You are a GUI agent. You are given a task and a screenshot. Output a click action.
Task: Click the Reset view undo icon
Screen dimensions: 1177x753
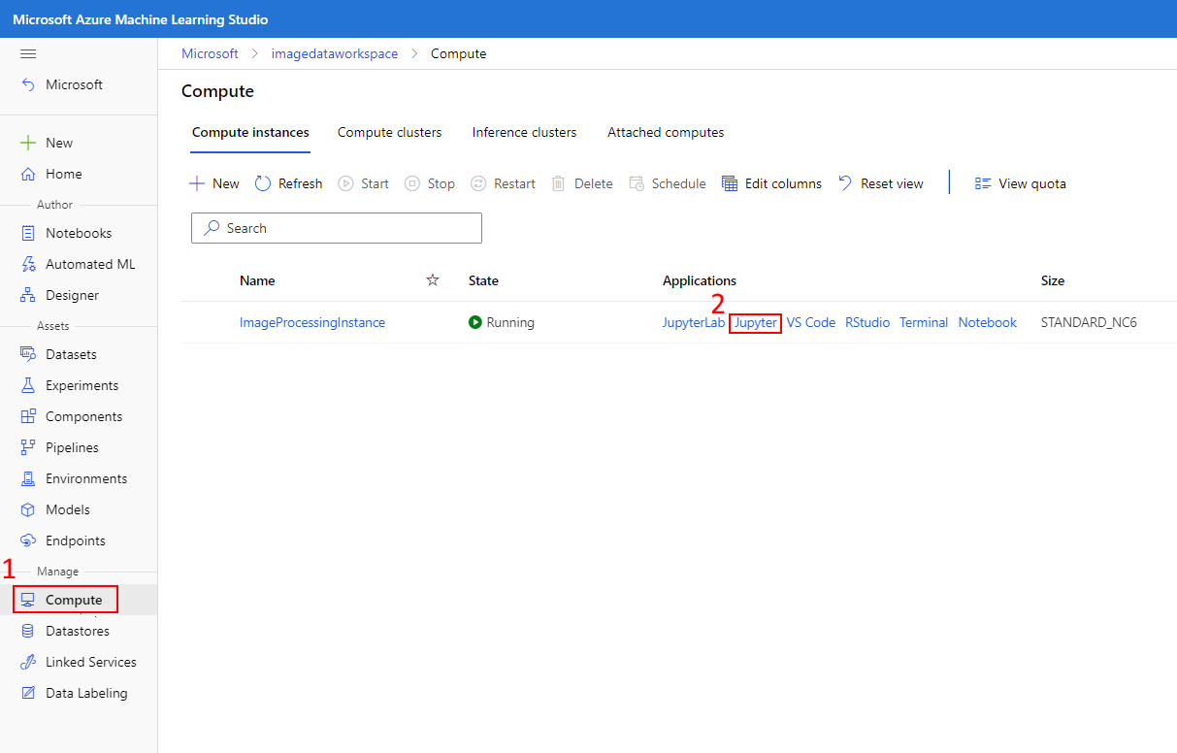point(845,183)
